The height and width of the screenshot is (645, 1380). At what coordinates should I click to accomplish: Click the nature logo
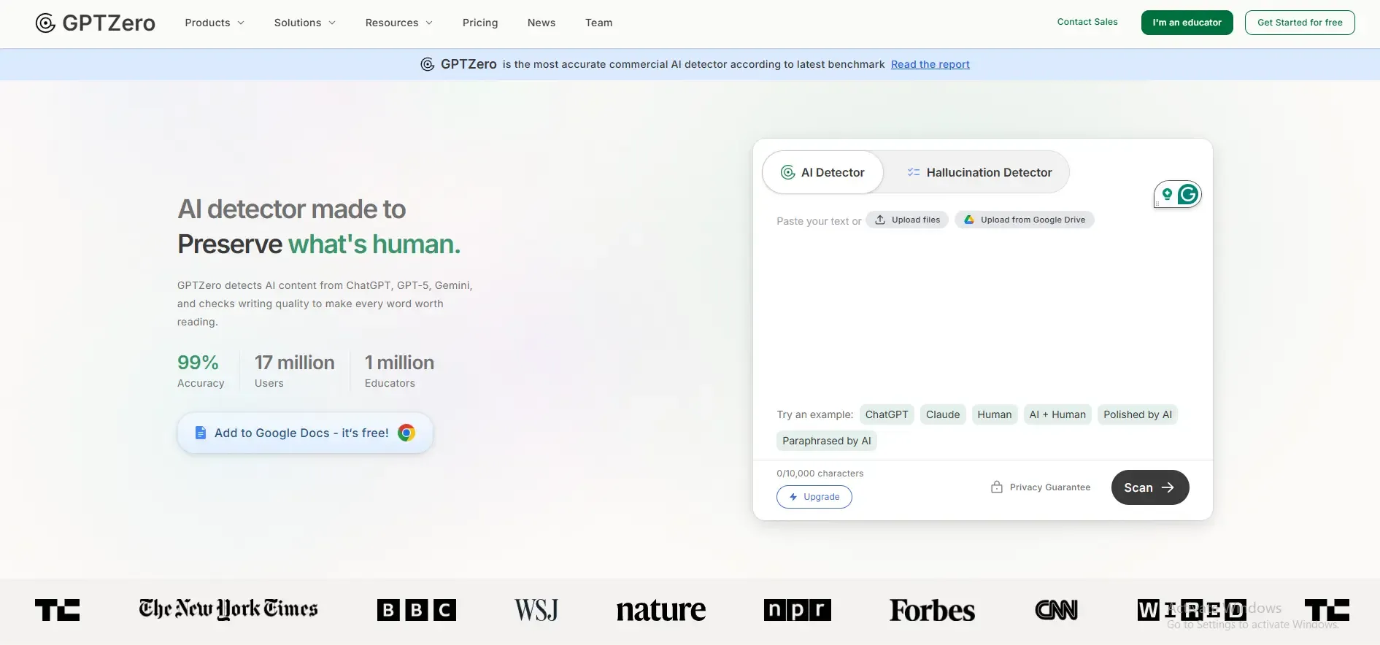(x=660, y=610)
